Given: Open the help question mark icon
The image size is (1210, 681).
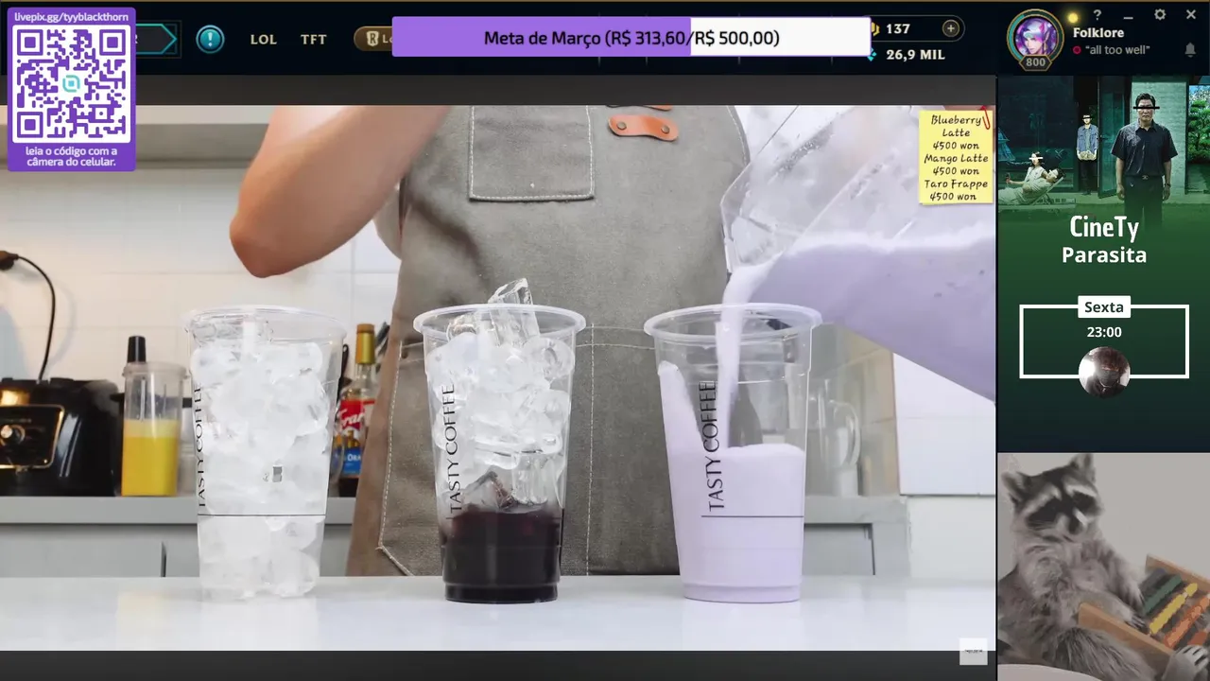Looking at the screenshot, I should 1098,15.
